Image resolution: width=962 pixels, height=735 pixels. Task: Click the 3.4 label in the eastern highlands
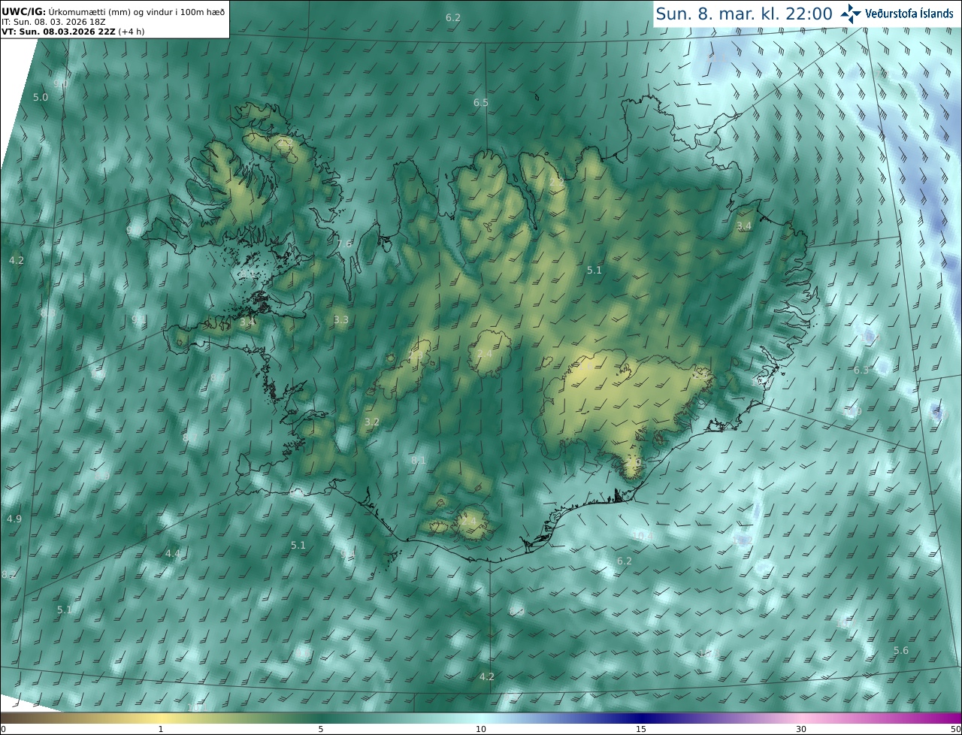coord(744,226)
